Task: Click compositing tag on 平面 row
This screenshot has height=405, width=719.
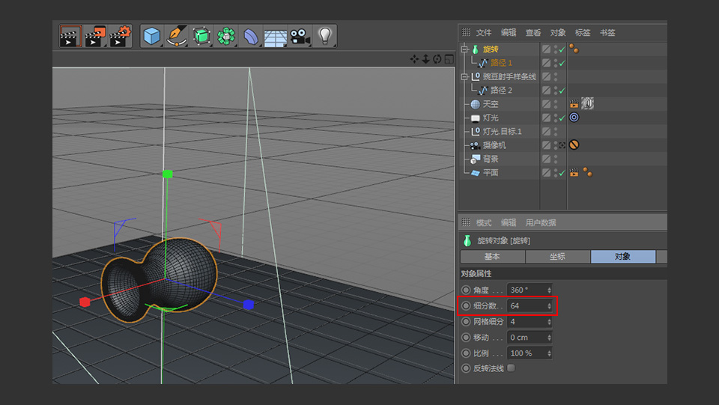Action: [x=574, y=173]
